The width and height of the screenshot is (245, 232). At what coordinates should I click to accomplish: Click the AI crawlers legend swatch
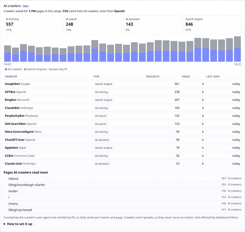pyautogui.click(x=6, y=69)
